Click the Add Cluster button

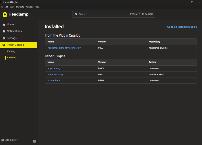point(9,140)
